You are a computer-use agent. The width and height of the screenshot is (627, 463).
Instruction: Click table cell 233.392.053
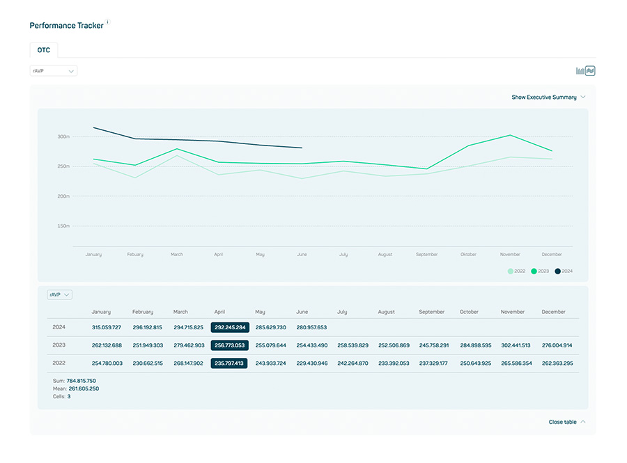(394, 363)
